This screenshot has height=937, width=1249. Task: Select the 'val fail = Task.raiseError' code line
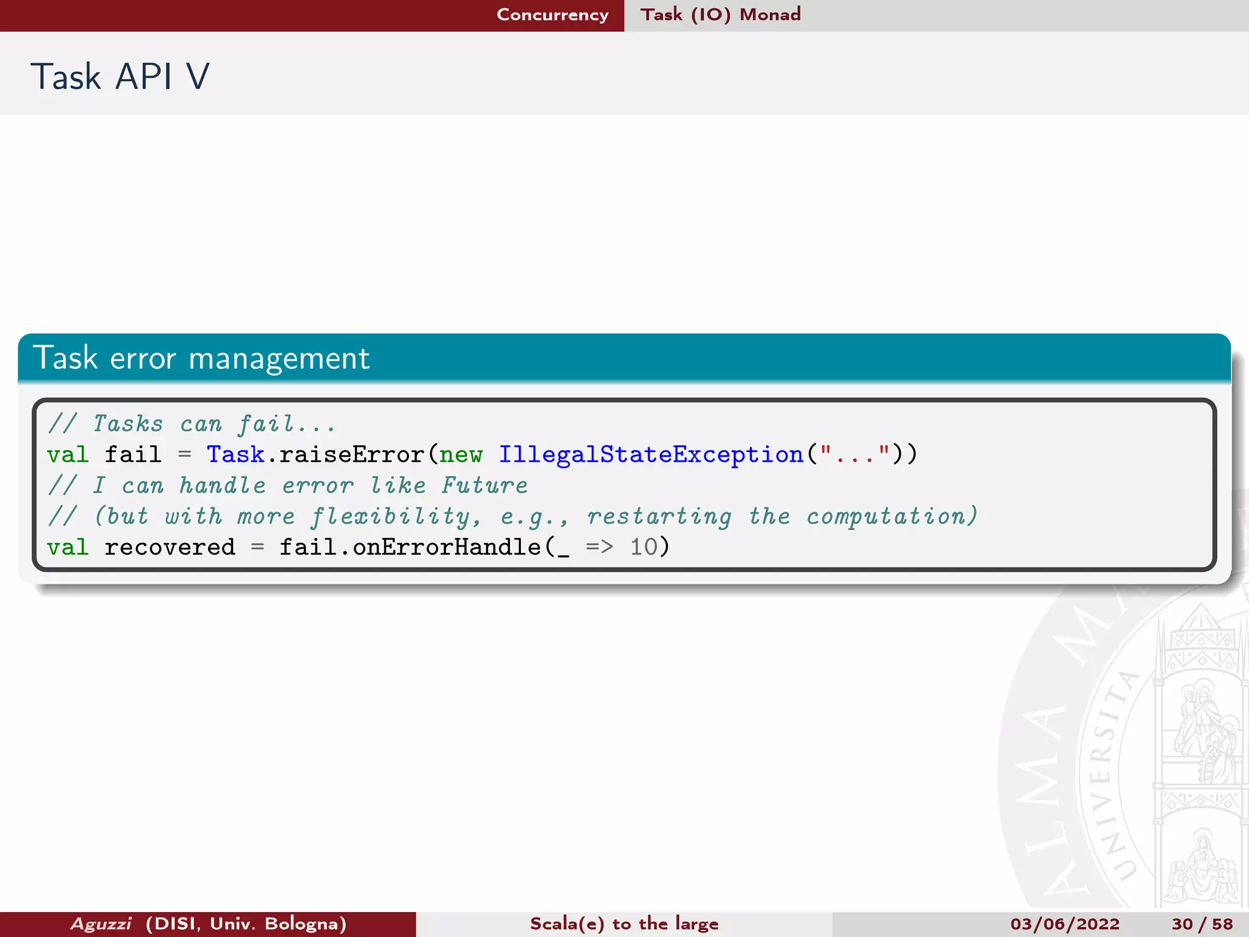482,454
